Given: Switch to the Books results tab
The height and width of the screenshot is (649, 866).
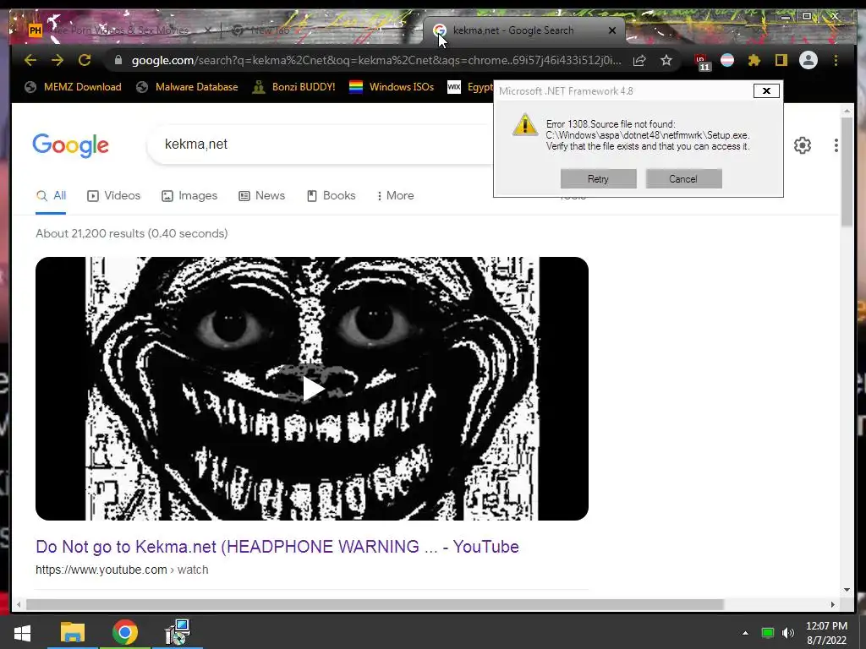Looking at the screenshot, I should [331, 196].
